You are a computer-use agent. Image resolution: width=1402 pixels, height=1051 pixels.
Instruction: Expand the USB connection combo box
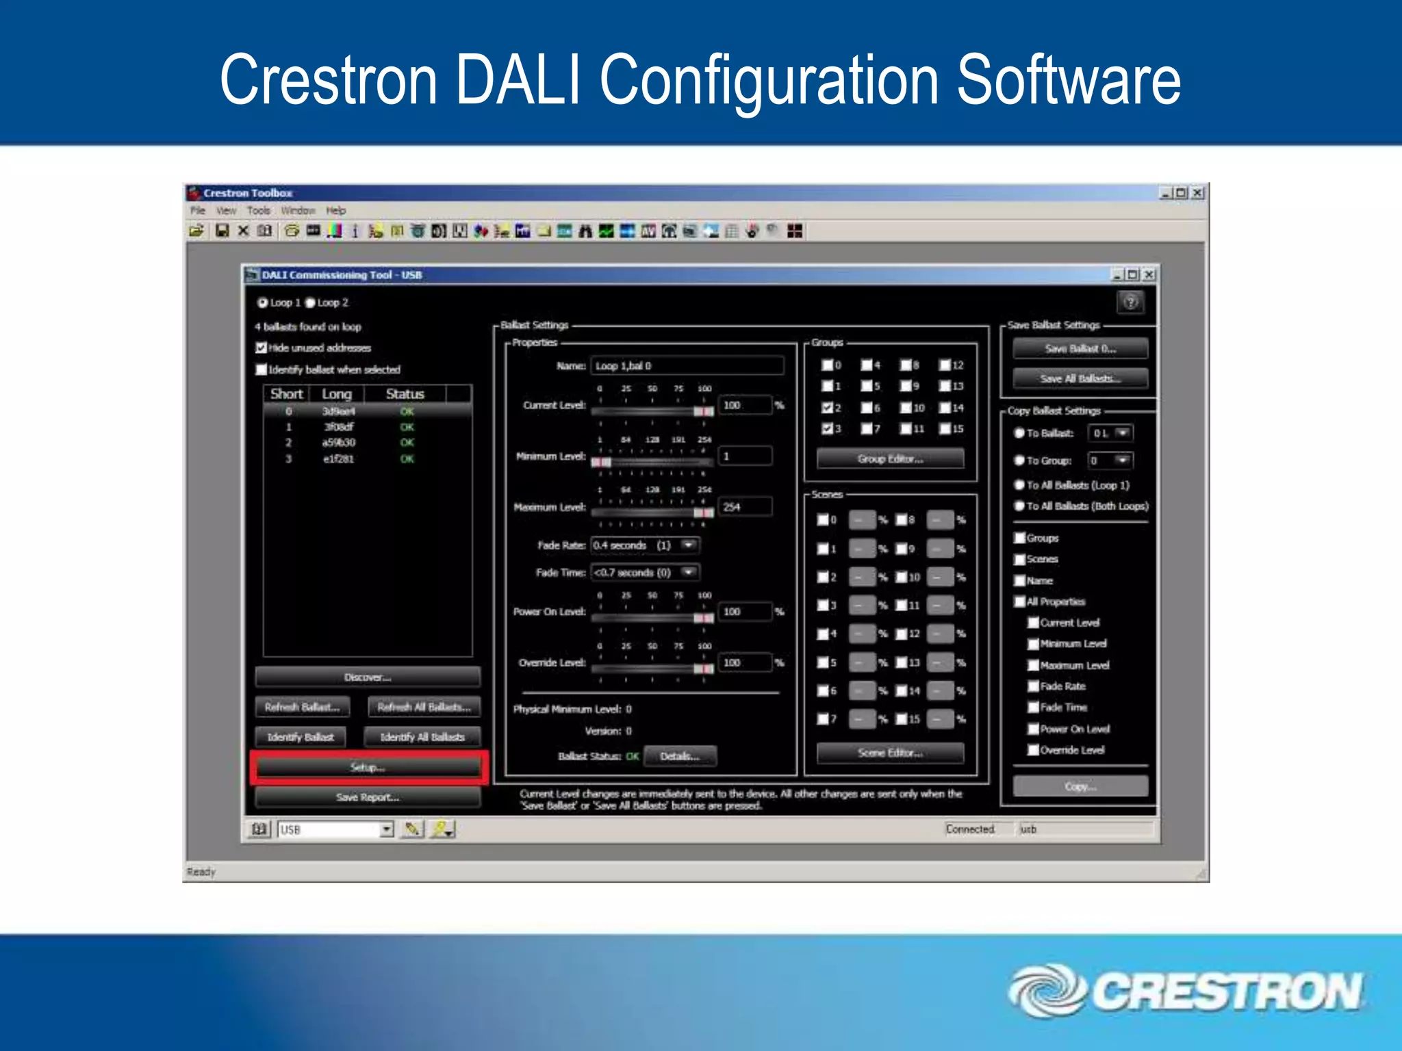387,829
